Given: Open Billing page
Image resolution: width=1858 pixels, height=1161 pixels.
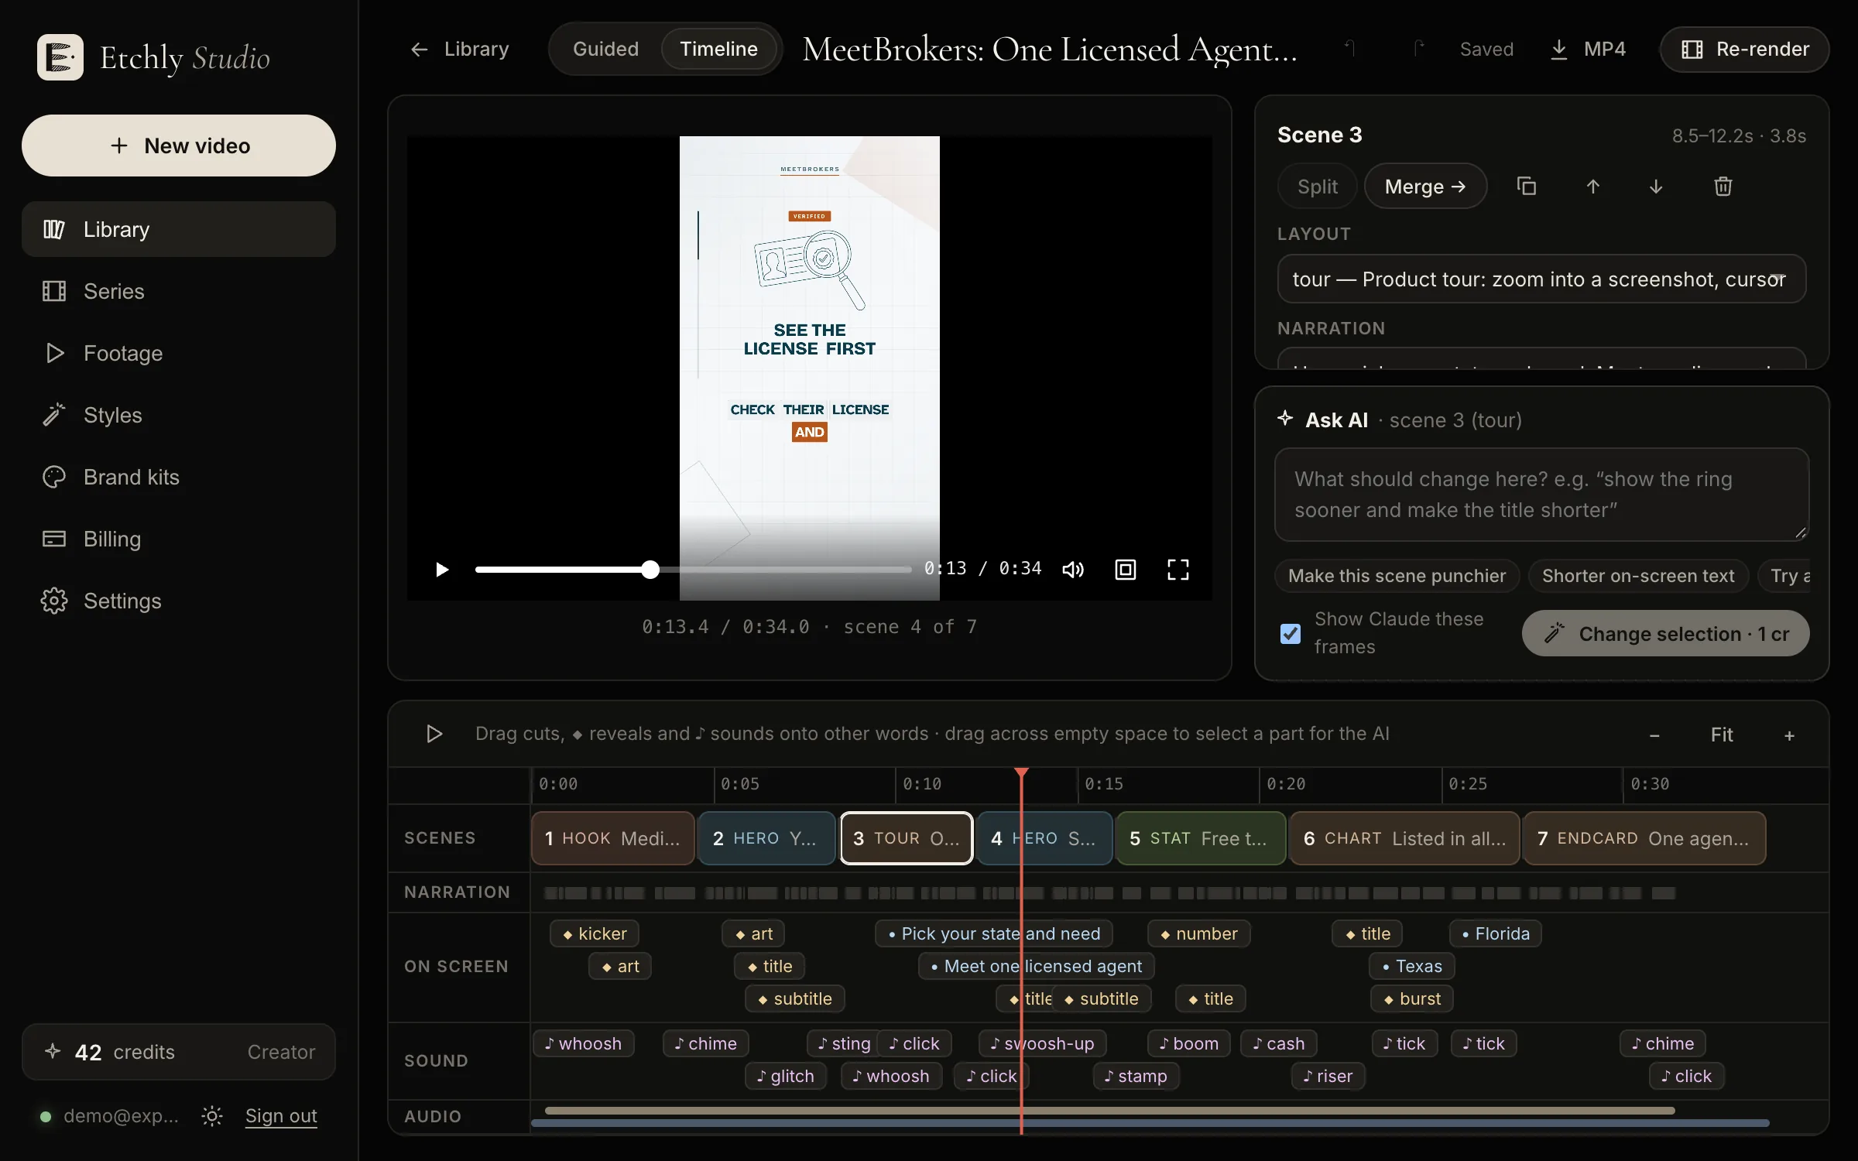Looking at the screenshot, I should (x=179, y=539).
